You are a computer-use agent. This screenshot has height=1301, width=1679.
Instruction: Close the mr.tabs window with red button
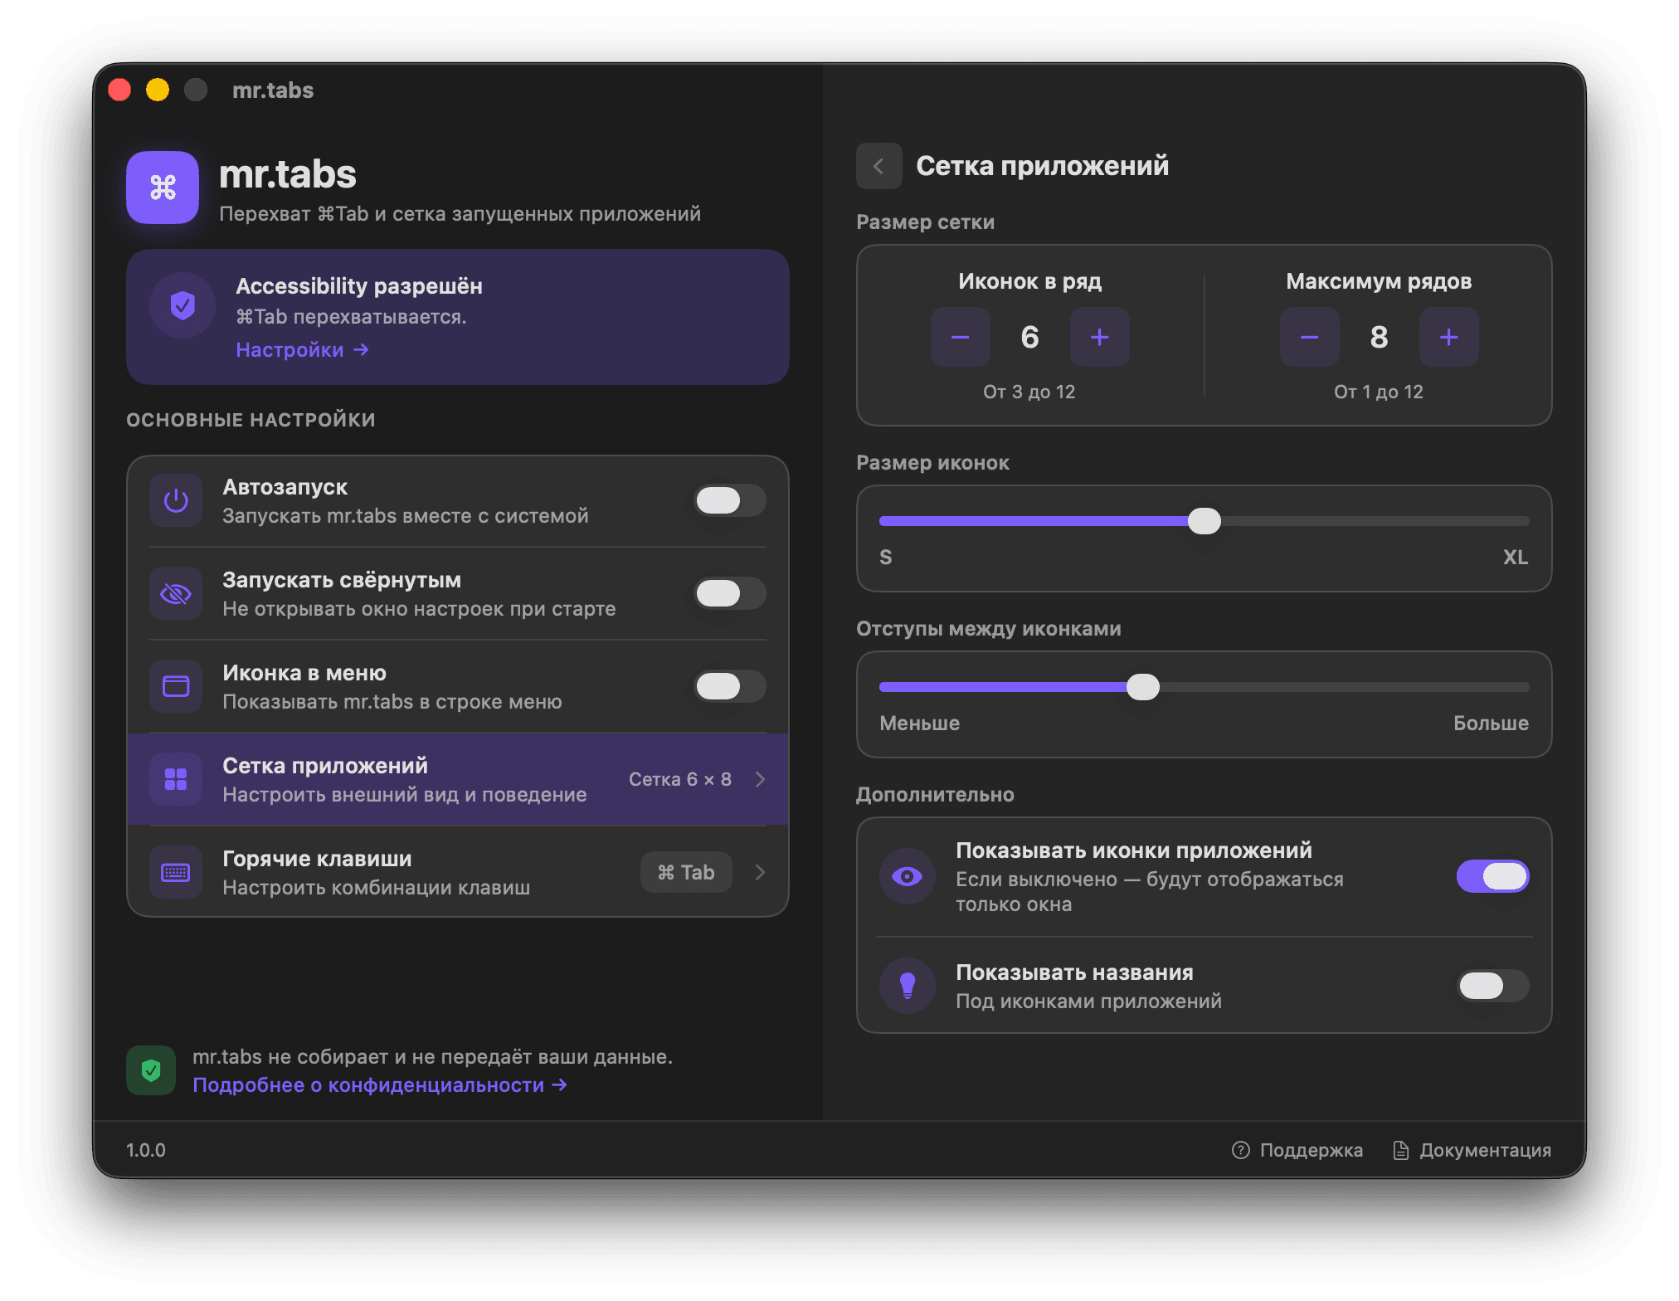(119, 90)
